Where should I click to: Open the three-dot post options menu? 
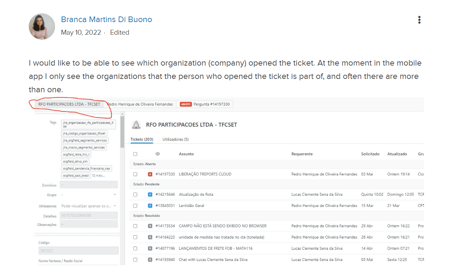(419, 20)
